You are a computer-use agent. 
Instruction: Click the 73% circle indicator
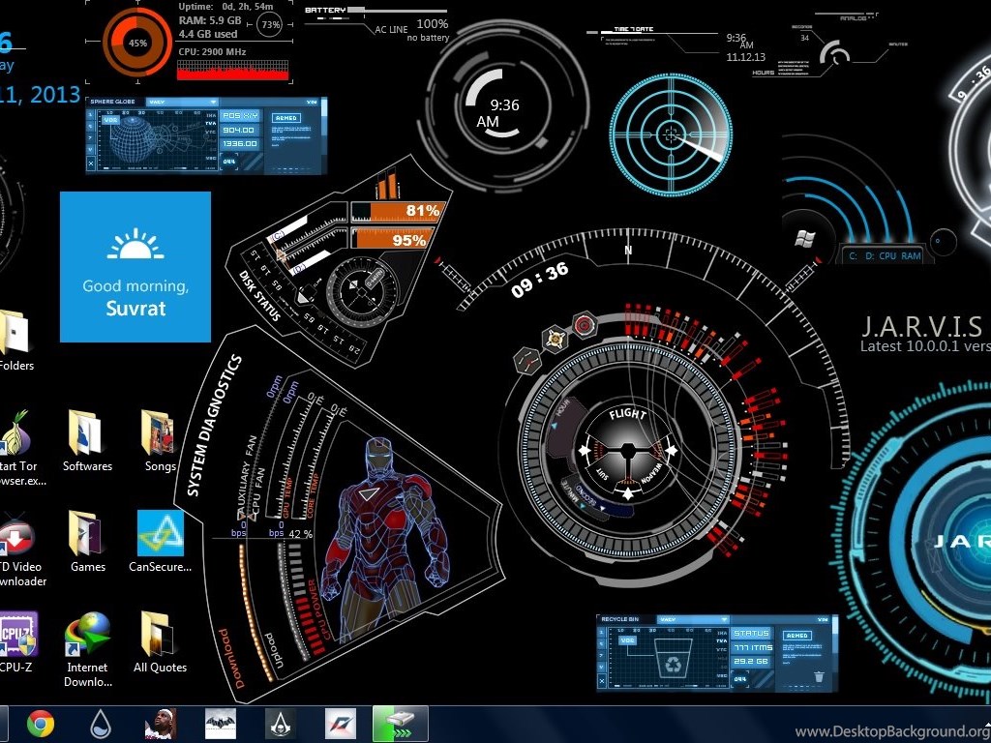tap(271, 25)
